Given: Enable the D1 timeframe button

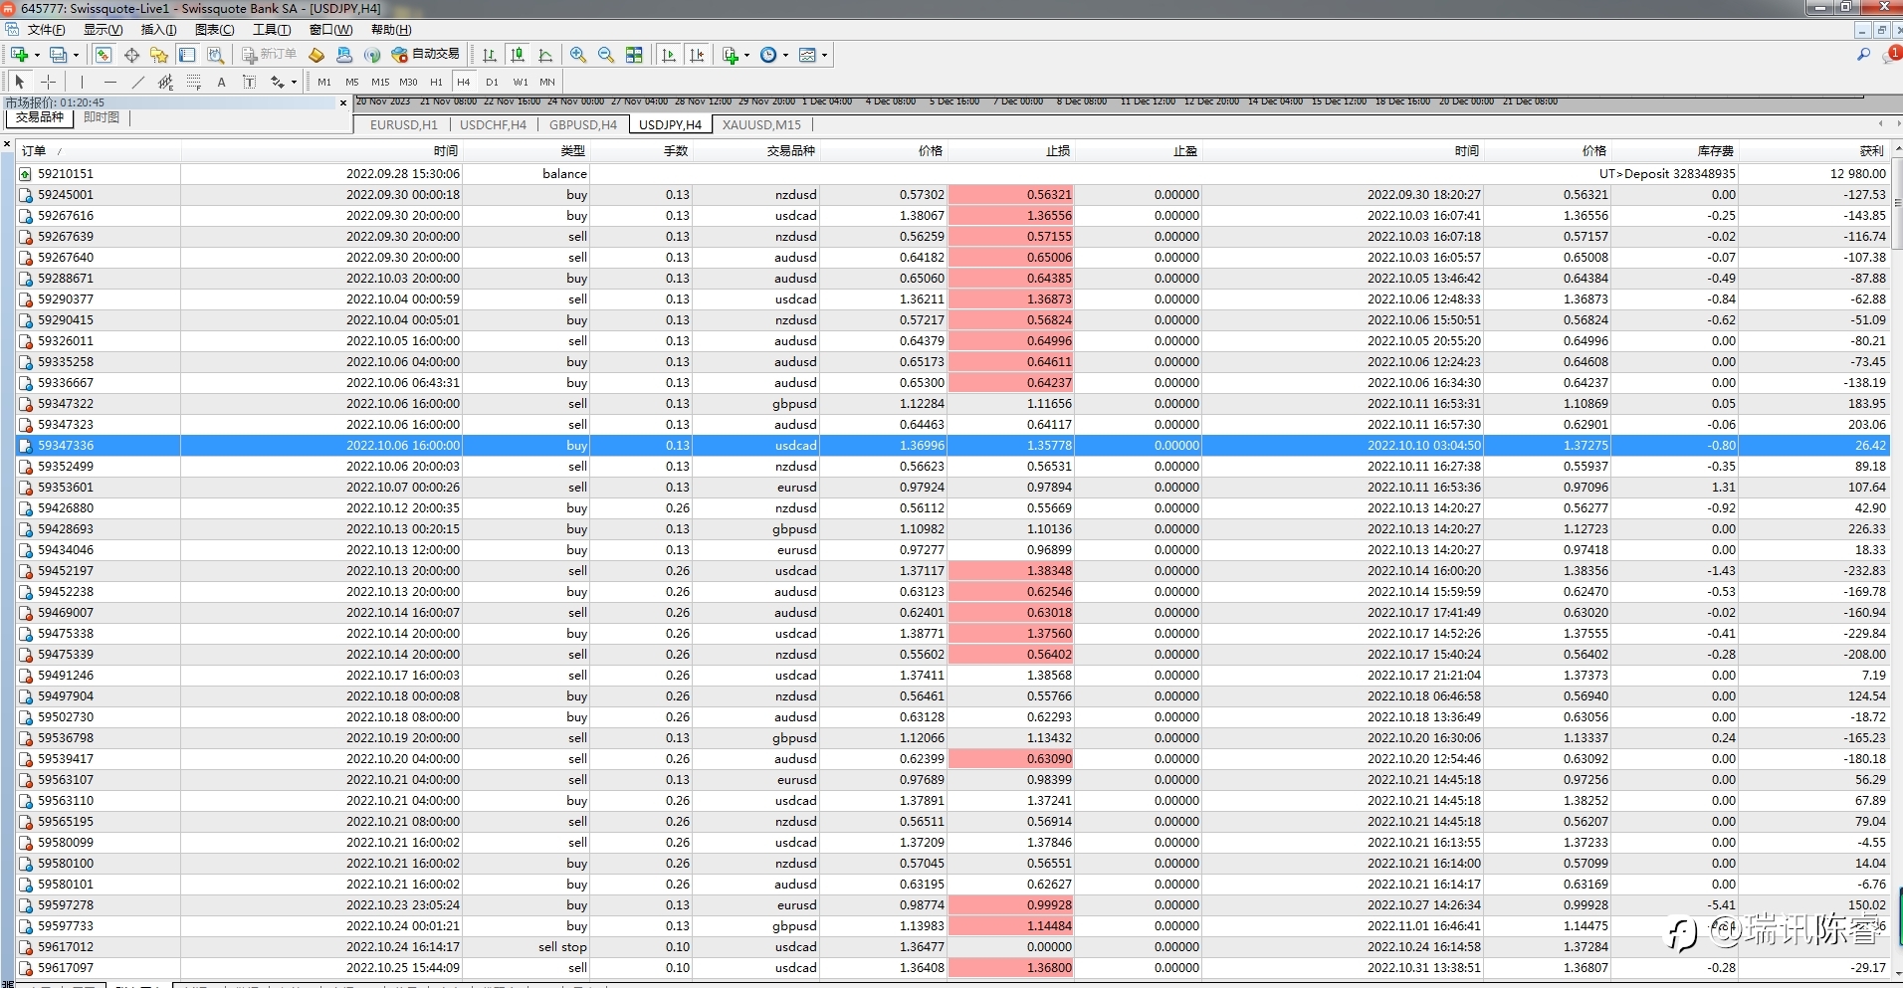Looking at the screenshot, I should pos(492,82).
